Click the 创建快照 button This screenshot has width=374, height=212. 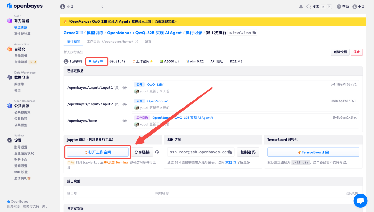pyautogui.click(x=340, y=52)
